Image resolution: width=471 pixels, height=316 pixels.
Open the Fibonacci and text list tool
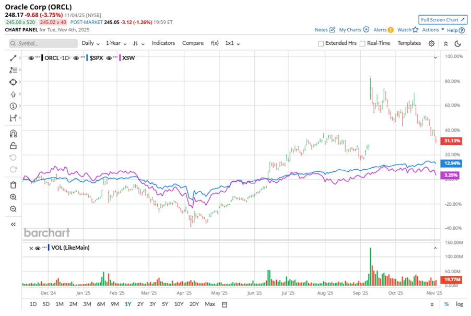(13, 71)
